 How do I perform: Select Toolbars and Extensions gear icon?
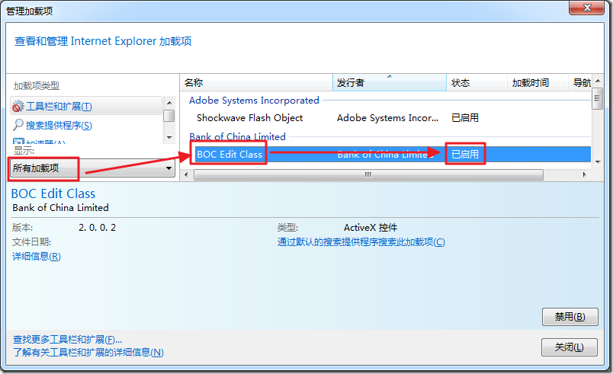18,106
